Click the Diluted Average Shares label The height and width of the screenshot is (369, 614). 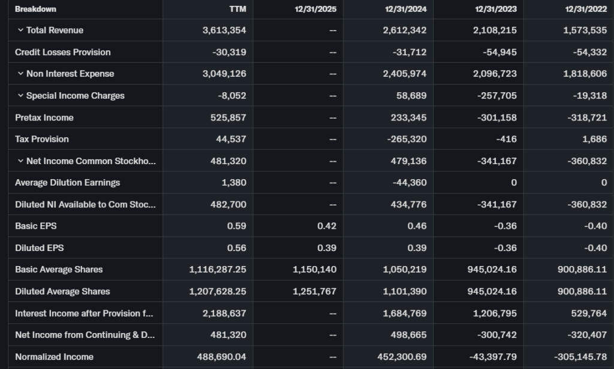pyautogui.click(x=62, y=291)
